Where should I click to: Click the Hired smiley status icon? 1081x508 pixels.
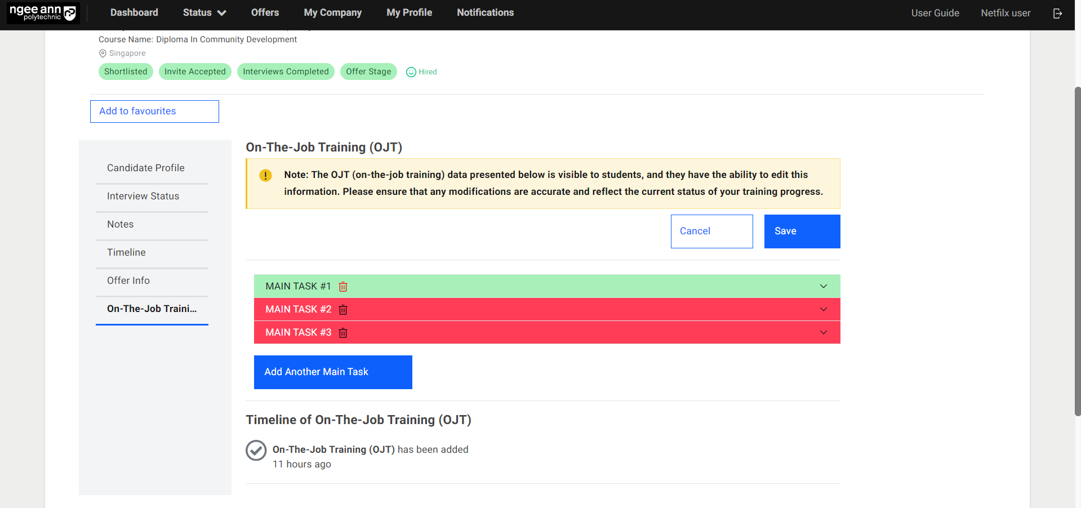(411, 72)
